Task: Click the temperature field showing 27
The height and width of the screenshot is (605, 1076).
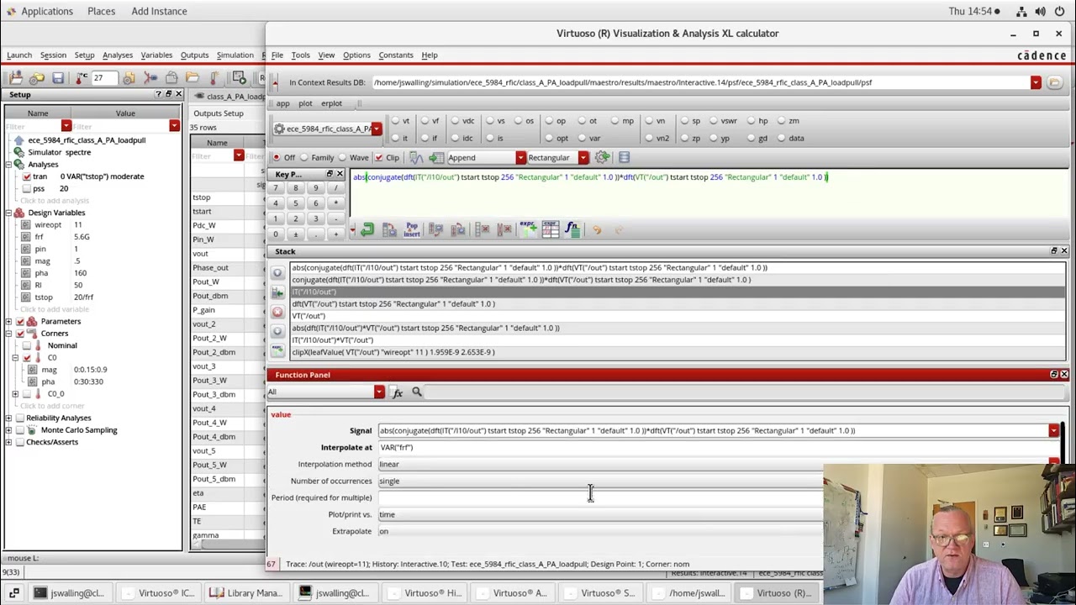Action: coord(104,78)
